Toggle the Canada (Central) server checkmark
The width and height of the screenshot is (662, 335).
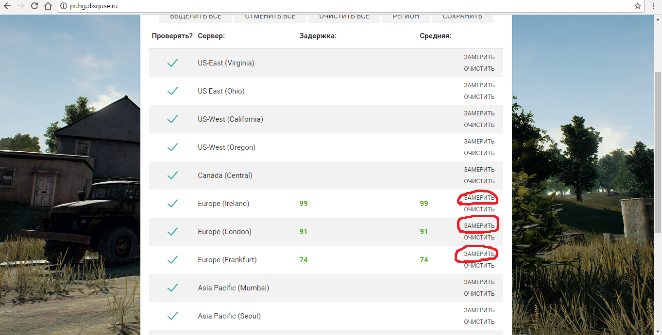172,175
